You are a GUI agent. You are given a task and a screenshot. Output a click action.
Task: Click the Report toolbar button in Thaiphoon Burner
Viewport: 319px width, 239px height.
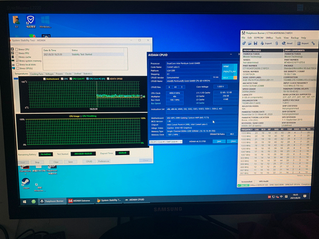click(x=303, y=43)
